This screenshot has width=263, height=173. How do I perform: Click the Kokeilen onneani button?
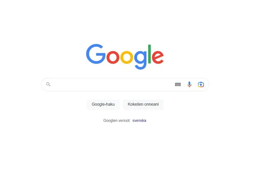click(143, 104)
